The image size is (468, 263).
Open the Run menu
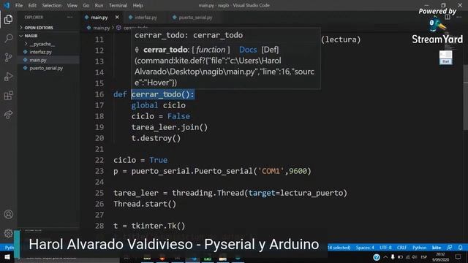coord(99,5)
